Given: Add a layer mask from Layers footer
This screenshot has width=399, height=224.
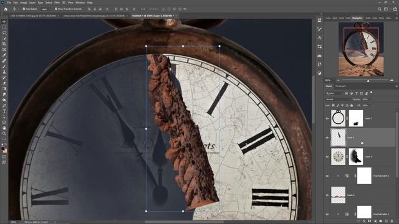Looking at the screenshot, I should click(370, 222).
